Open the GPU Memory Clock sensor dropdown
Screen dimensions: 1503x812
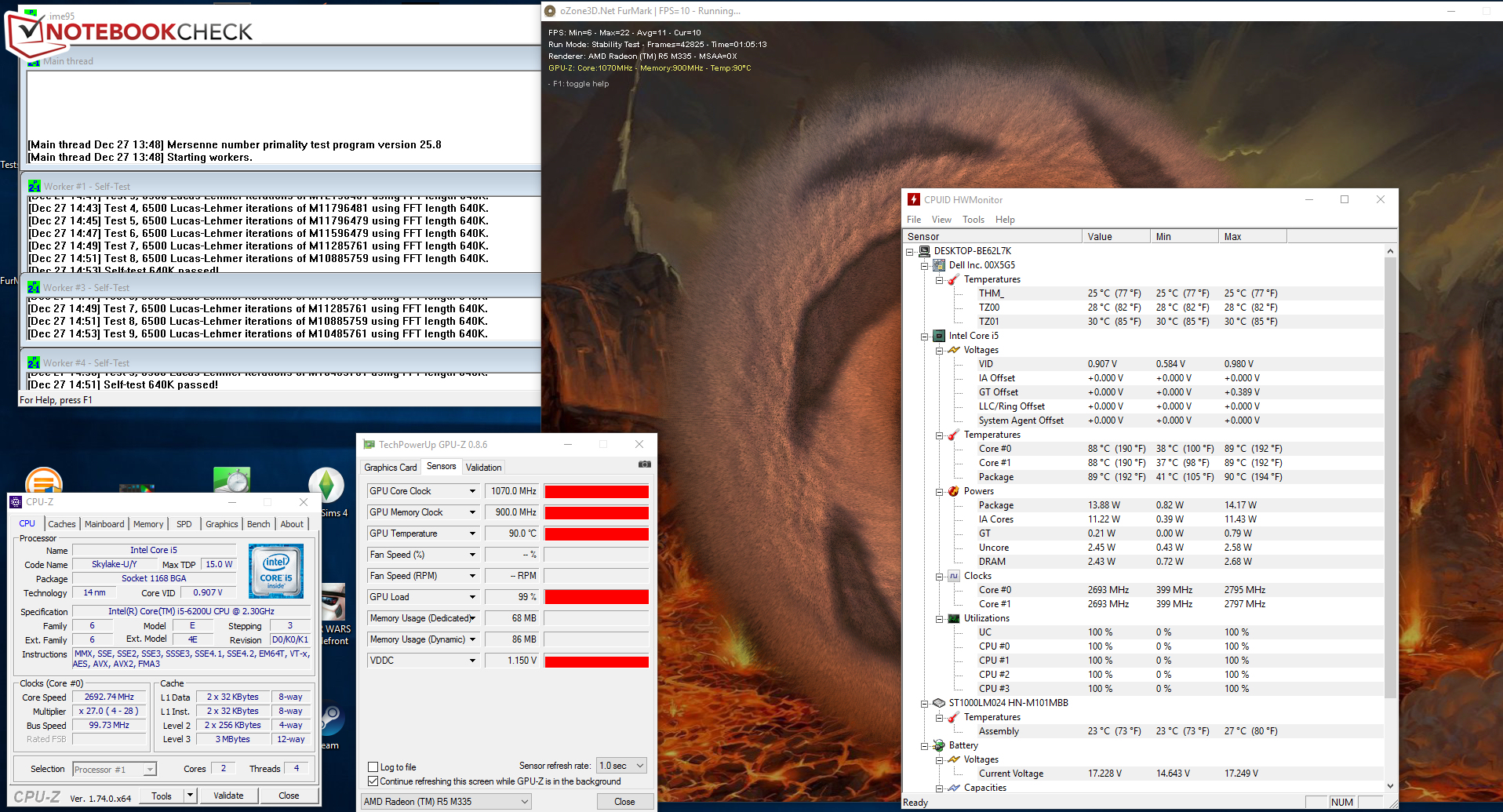[x=472, y=512]
